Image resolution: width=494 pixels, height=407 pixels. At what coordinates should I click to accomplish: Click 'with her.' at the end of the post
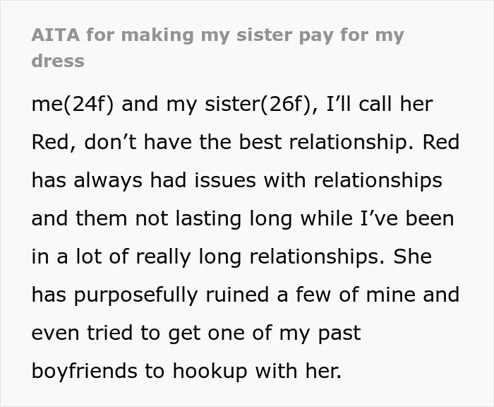point(299,371)
